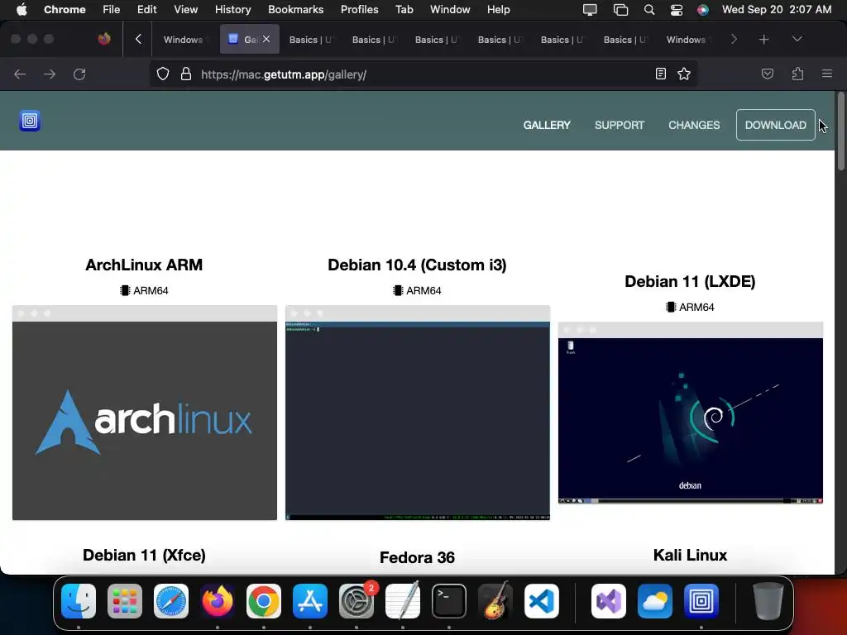Screen dimensions: 847x635
Task: Reload the page with the refresh icon
Action: (x=79, y=74)
